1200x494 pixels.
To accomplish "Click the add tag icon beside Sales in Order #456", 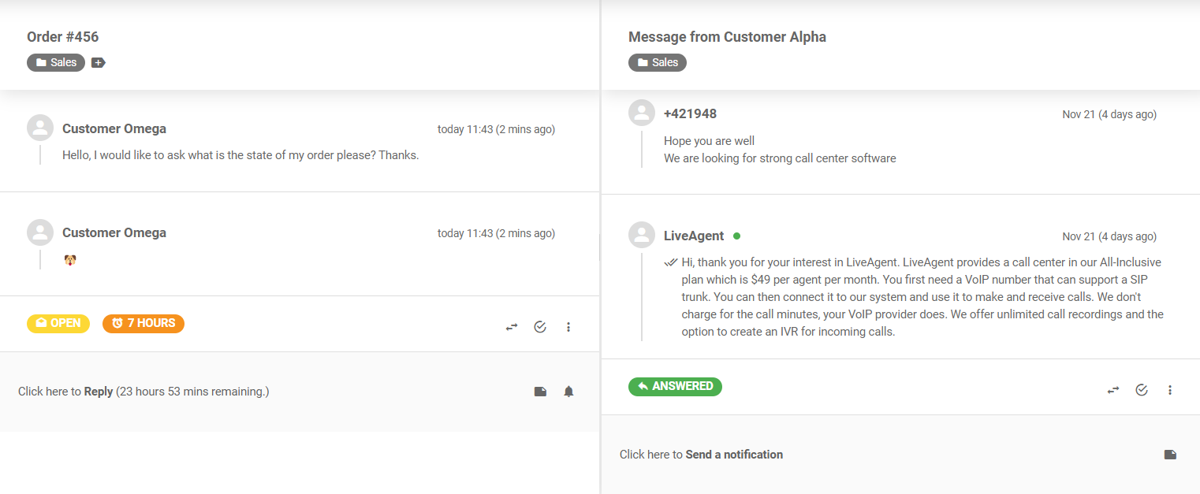I will pos(99,62).
